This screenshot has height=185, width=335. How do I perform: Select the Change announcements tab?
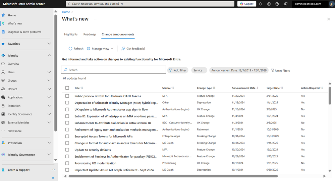point(118,34)
